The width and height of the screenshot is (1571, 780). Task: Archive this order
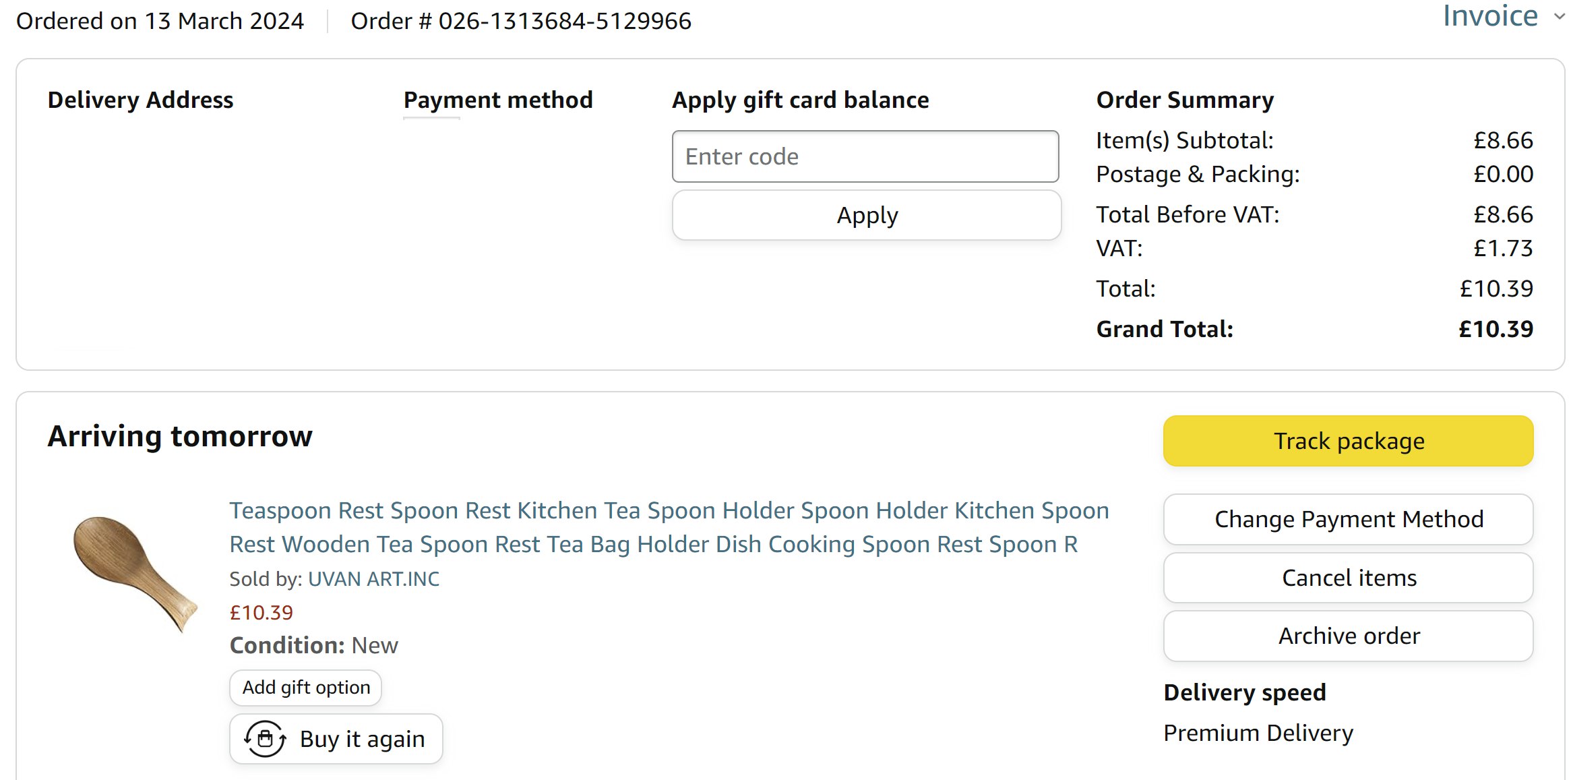click(x=1348, y=636)
